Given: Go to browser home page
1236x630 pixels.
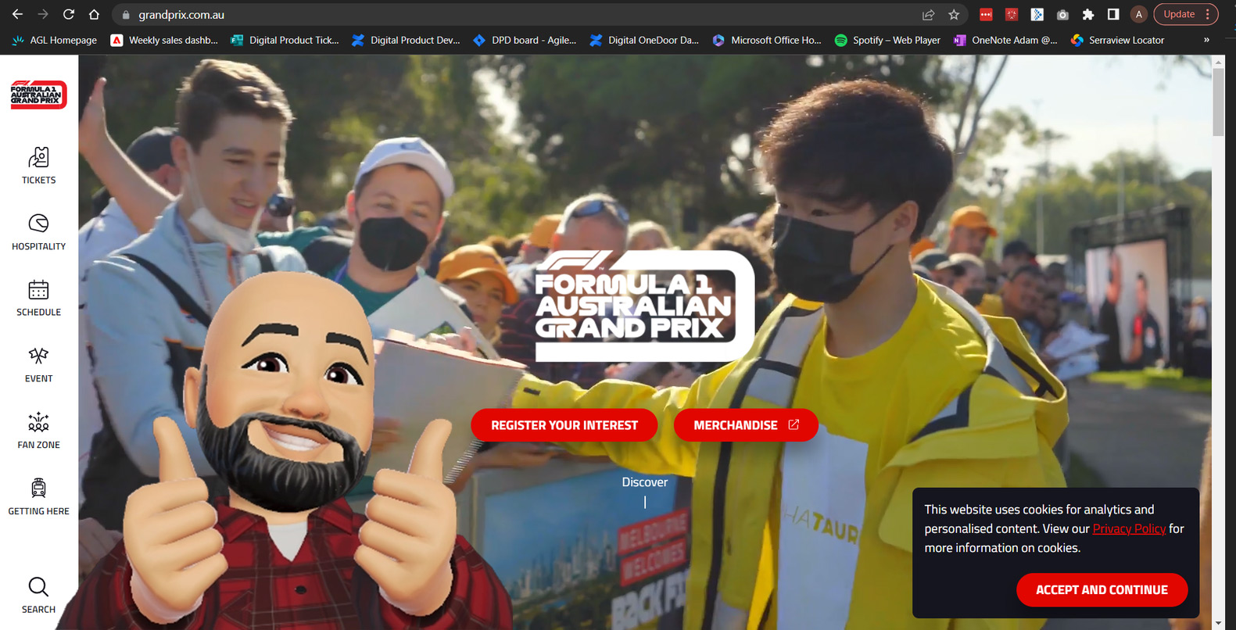Looking at the screenshot, I should coord(94,14).
